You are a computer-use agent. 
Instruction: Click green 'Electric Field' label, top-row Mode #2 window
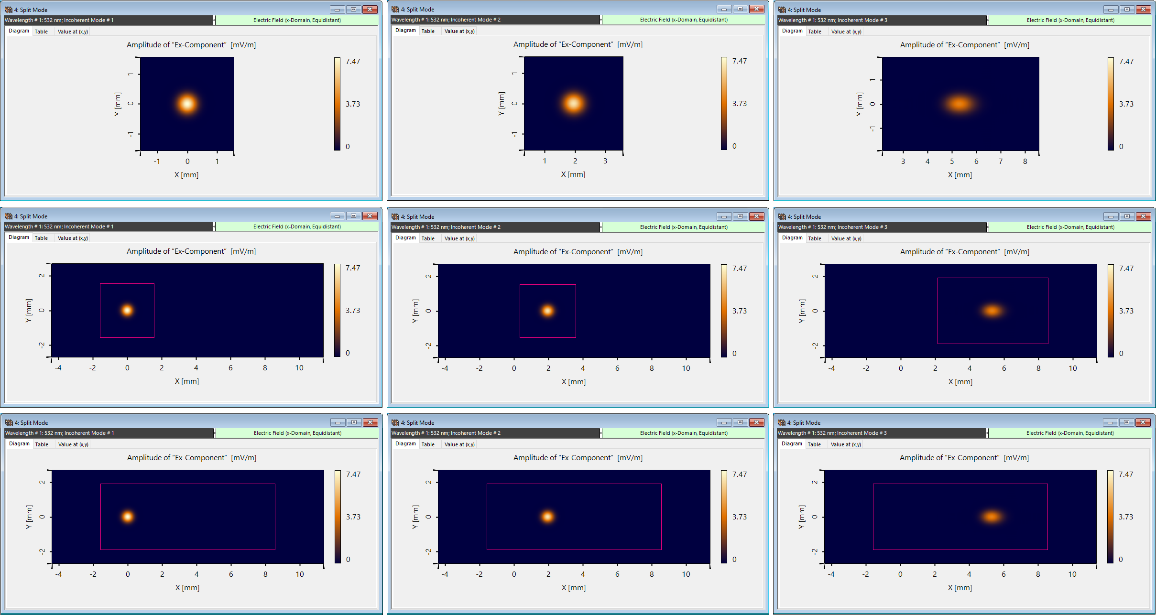(684, 20)
